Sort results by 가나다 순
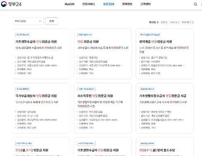Image resolution: width=202 pixels, height=156 pixels. tap(175, 23)
